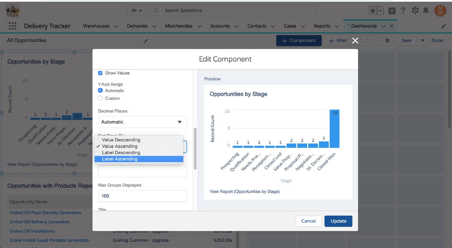This screenshot has width=452, height=248.
Task: Choose Label Ascending sort option
Action: 120,159
